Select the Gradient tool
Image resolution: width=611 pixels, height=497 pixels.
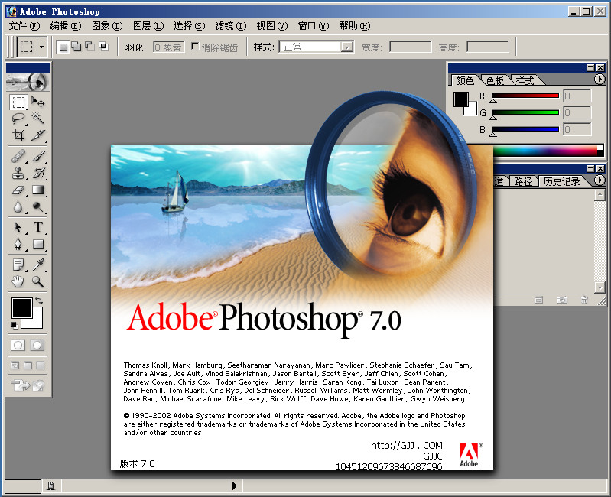click(x=37, y=190)
